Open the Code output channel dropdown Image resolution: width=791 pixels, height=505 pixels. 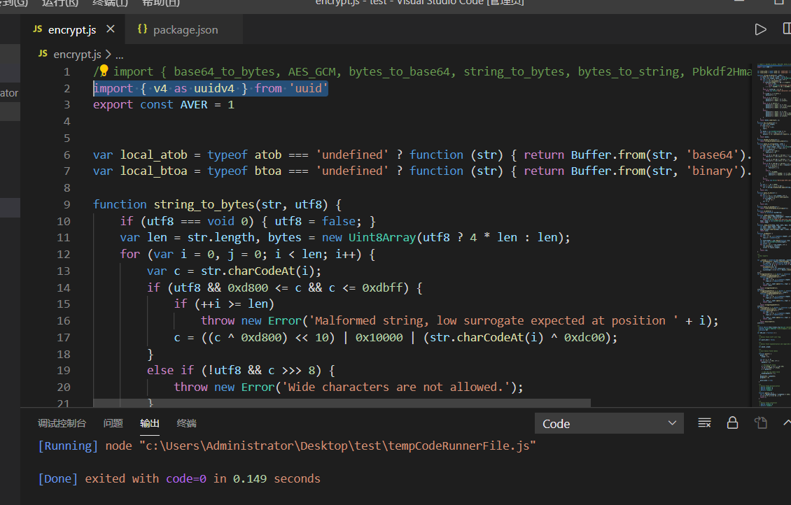[x=609, y=423]
